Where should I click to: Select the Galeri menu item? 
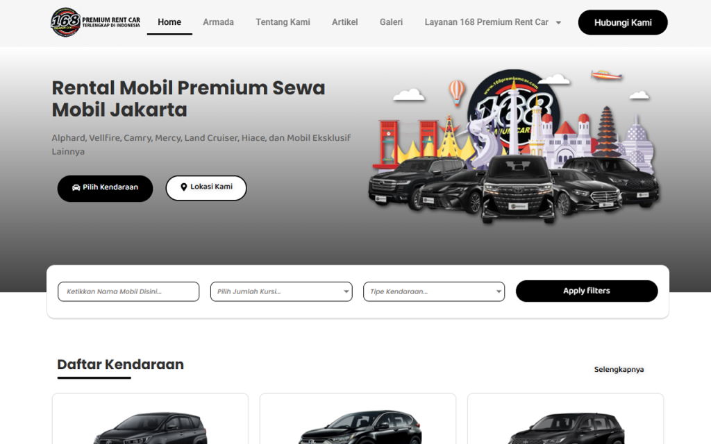391,22
